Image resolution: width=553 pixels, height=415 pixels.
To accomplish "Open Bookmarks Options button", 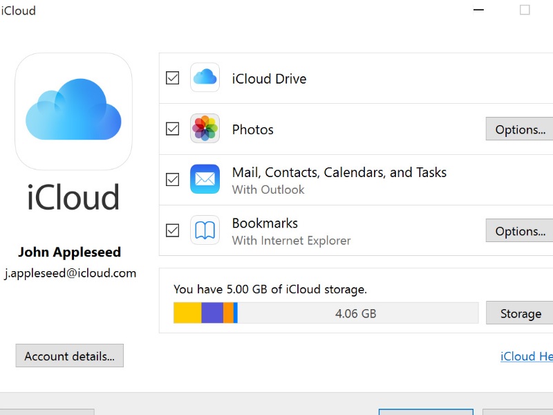I will click(520, 230).
